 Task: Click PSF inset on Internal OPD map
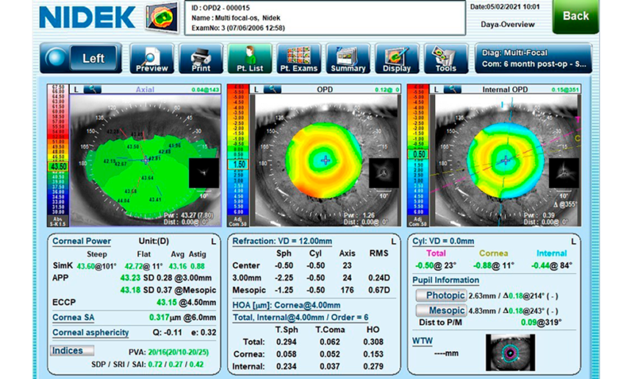tap(564, 173)
